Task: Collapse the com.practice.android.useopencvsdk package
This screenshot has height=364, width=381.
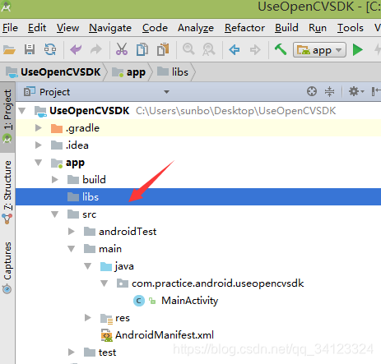Action: (105, 283)
